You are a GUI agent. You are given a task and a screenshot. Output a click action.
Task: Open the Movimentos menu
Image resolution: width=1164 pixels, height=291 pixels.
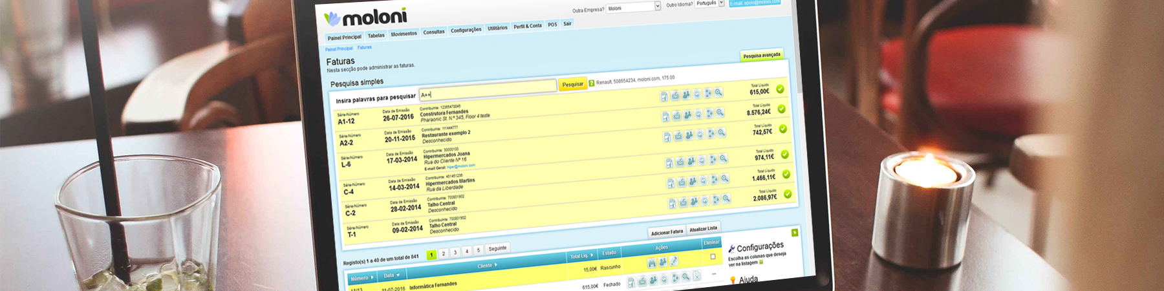(404, 34)
